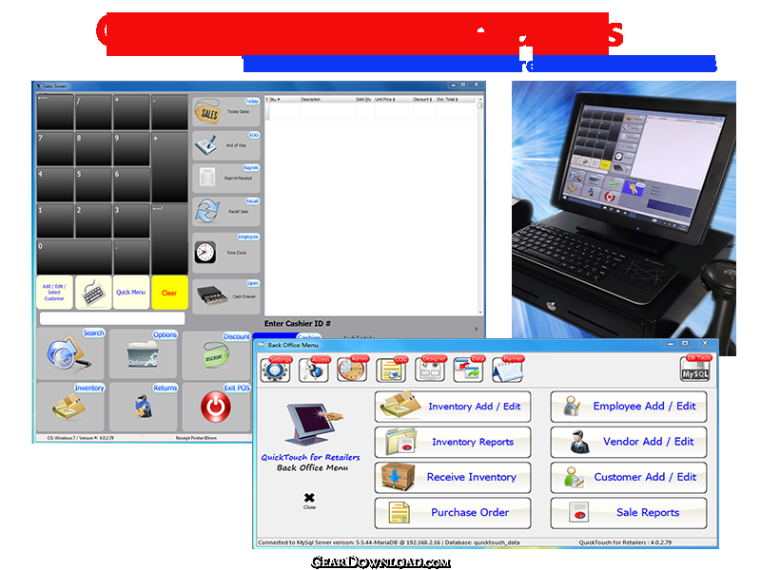Click Reprint Receipt on the Sales Screen

226,178
